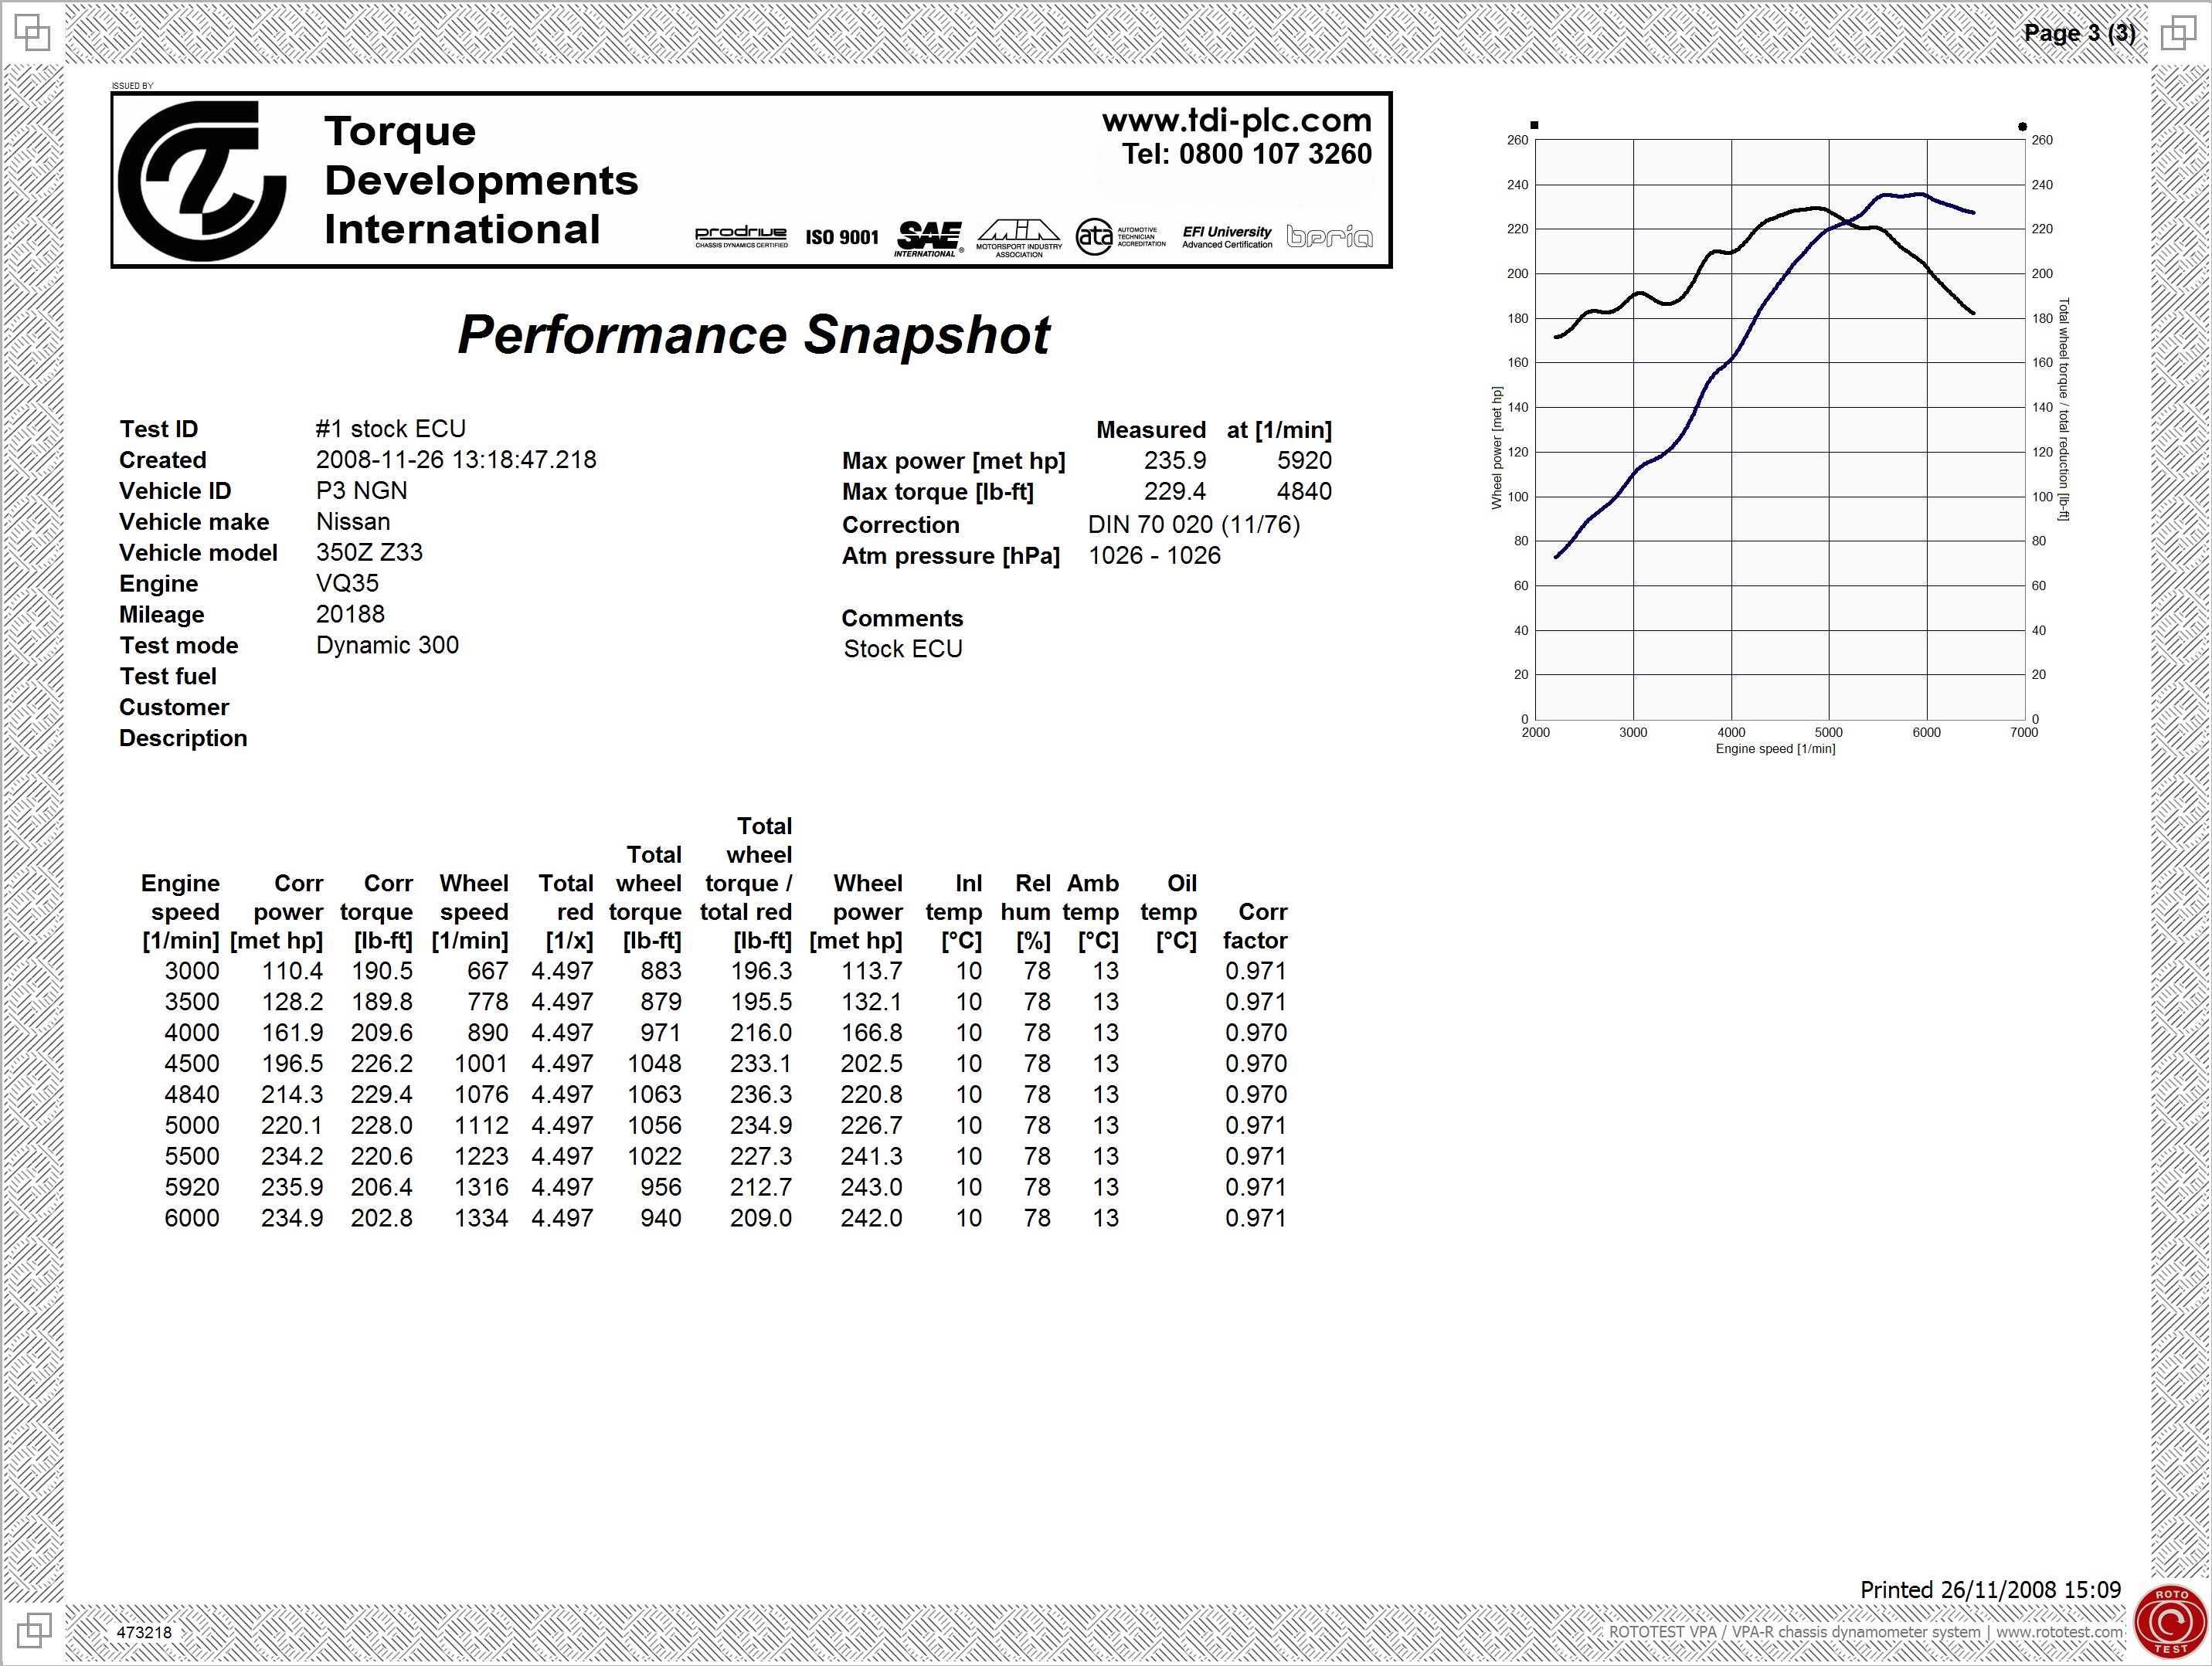Select Max torque measured value '229.4' in summary
The height and width of the screenshot is (1666, 2212).
point(1175,492)
